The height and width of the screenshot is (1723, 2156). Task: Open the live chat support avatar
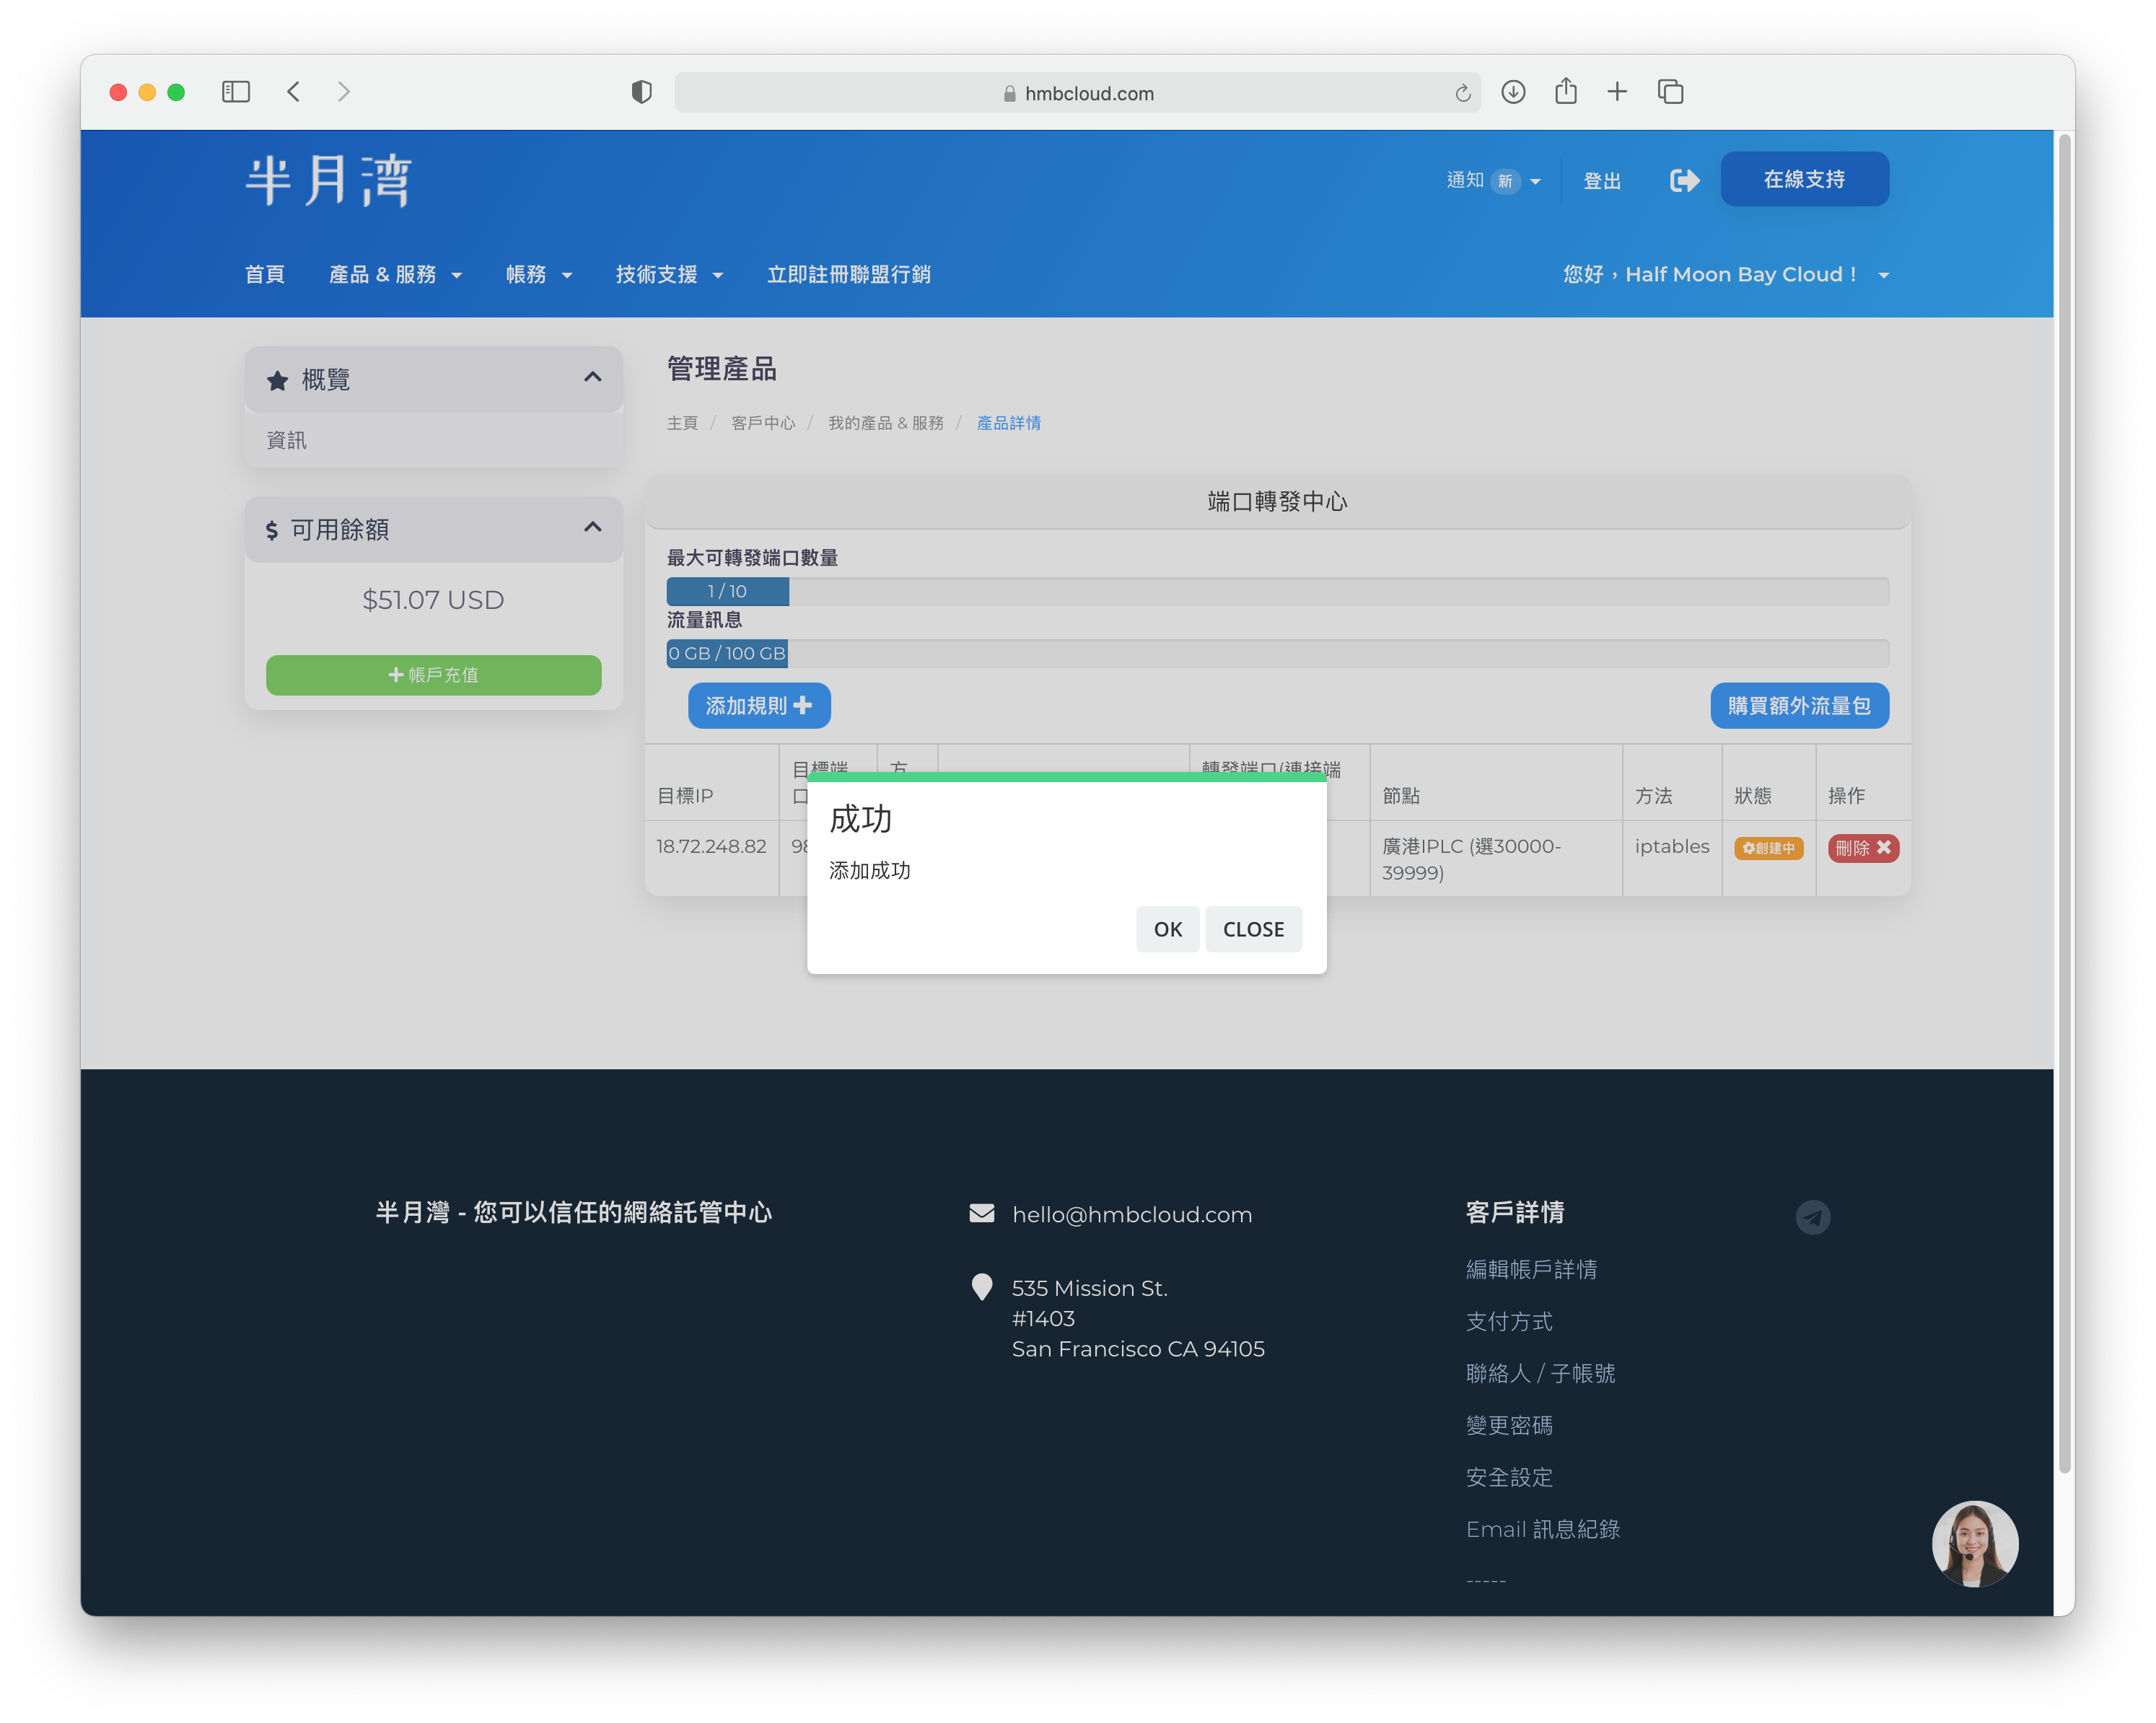coord(1974,1543)
